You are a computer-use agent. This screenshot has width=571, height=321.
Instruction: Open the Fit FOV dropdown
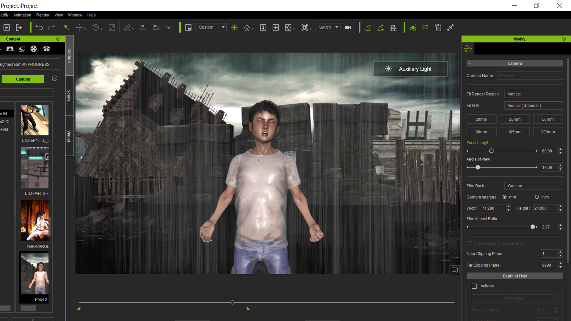pyautogui.click(x=534, y=106)
